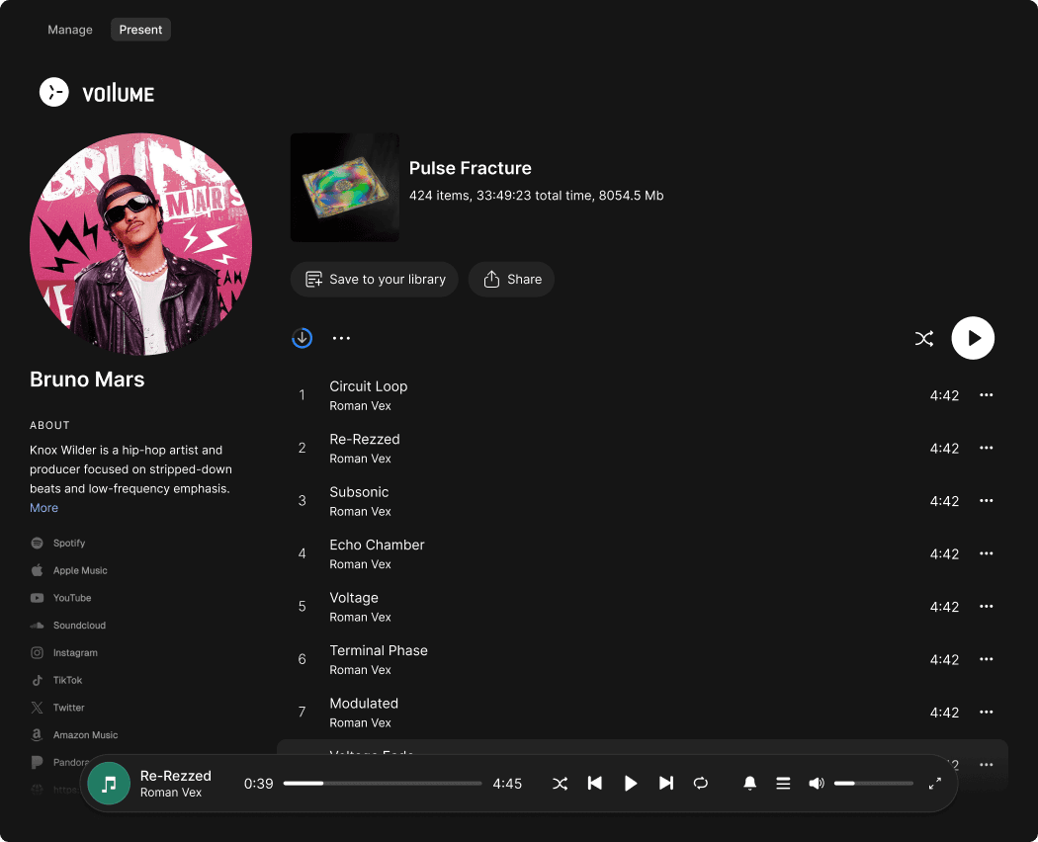Click the Apple logo icon
Image resolution: width=1038 pixels, height=842 pixels.
[x=38, y=570]
